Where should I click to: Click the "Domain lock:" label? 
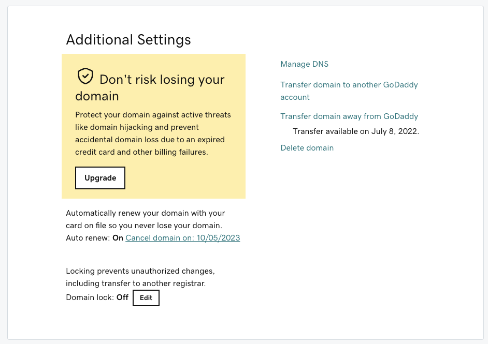pos(90,297)
